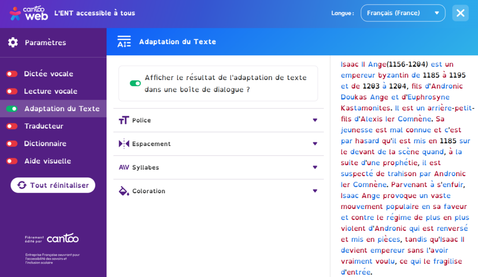
Task: Click the Paramètres gear icon
Action: pos(13,42)
